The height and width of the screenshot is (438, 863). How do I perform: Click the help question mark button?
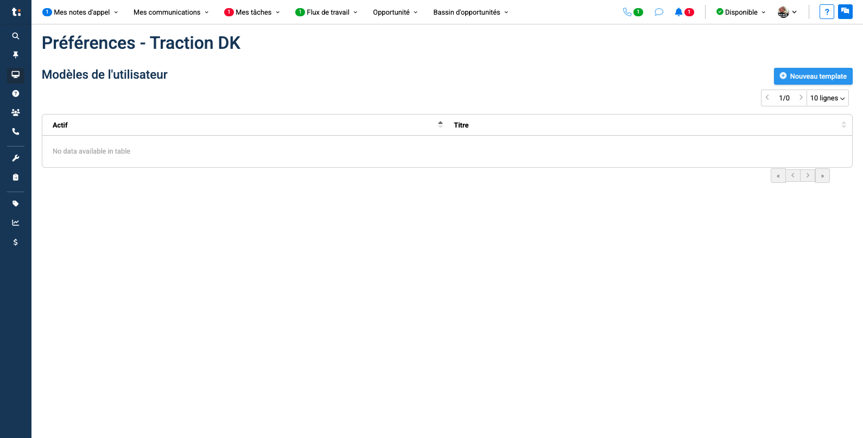pyautogui.click(x=827, y=11)
